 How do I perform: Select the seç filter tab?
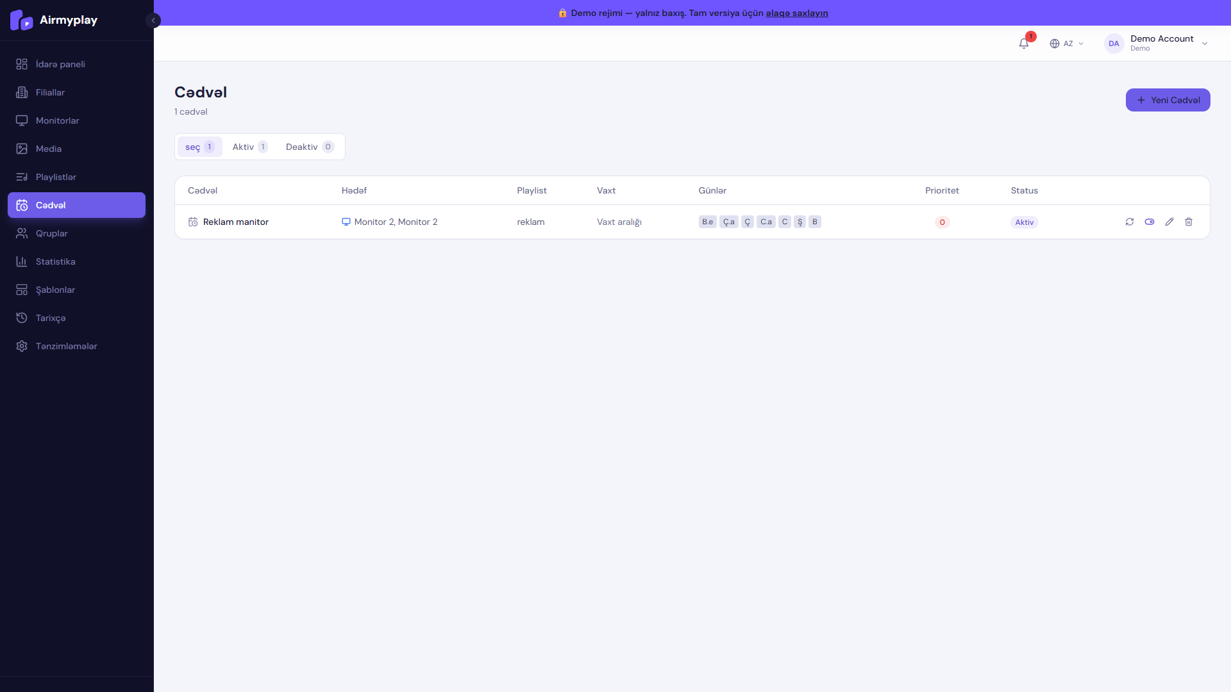199,147
